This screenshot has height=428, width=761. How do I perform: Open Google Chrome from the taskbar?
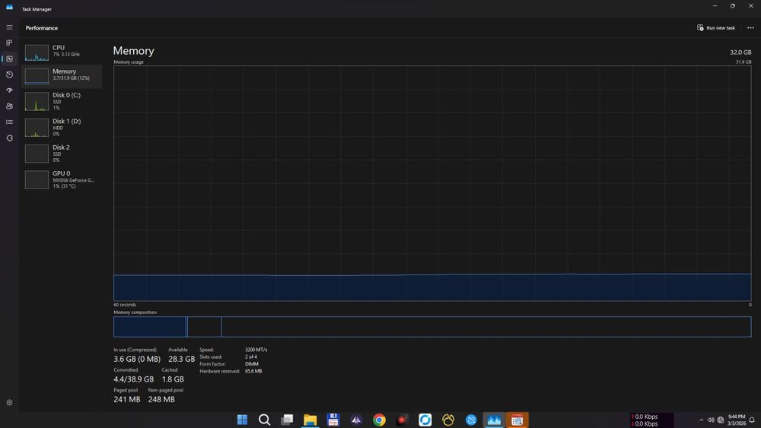point(379,420)
